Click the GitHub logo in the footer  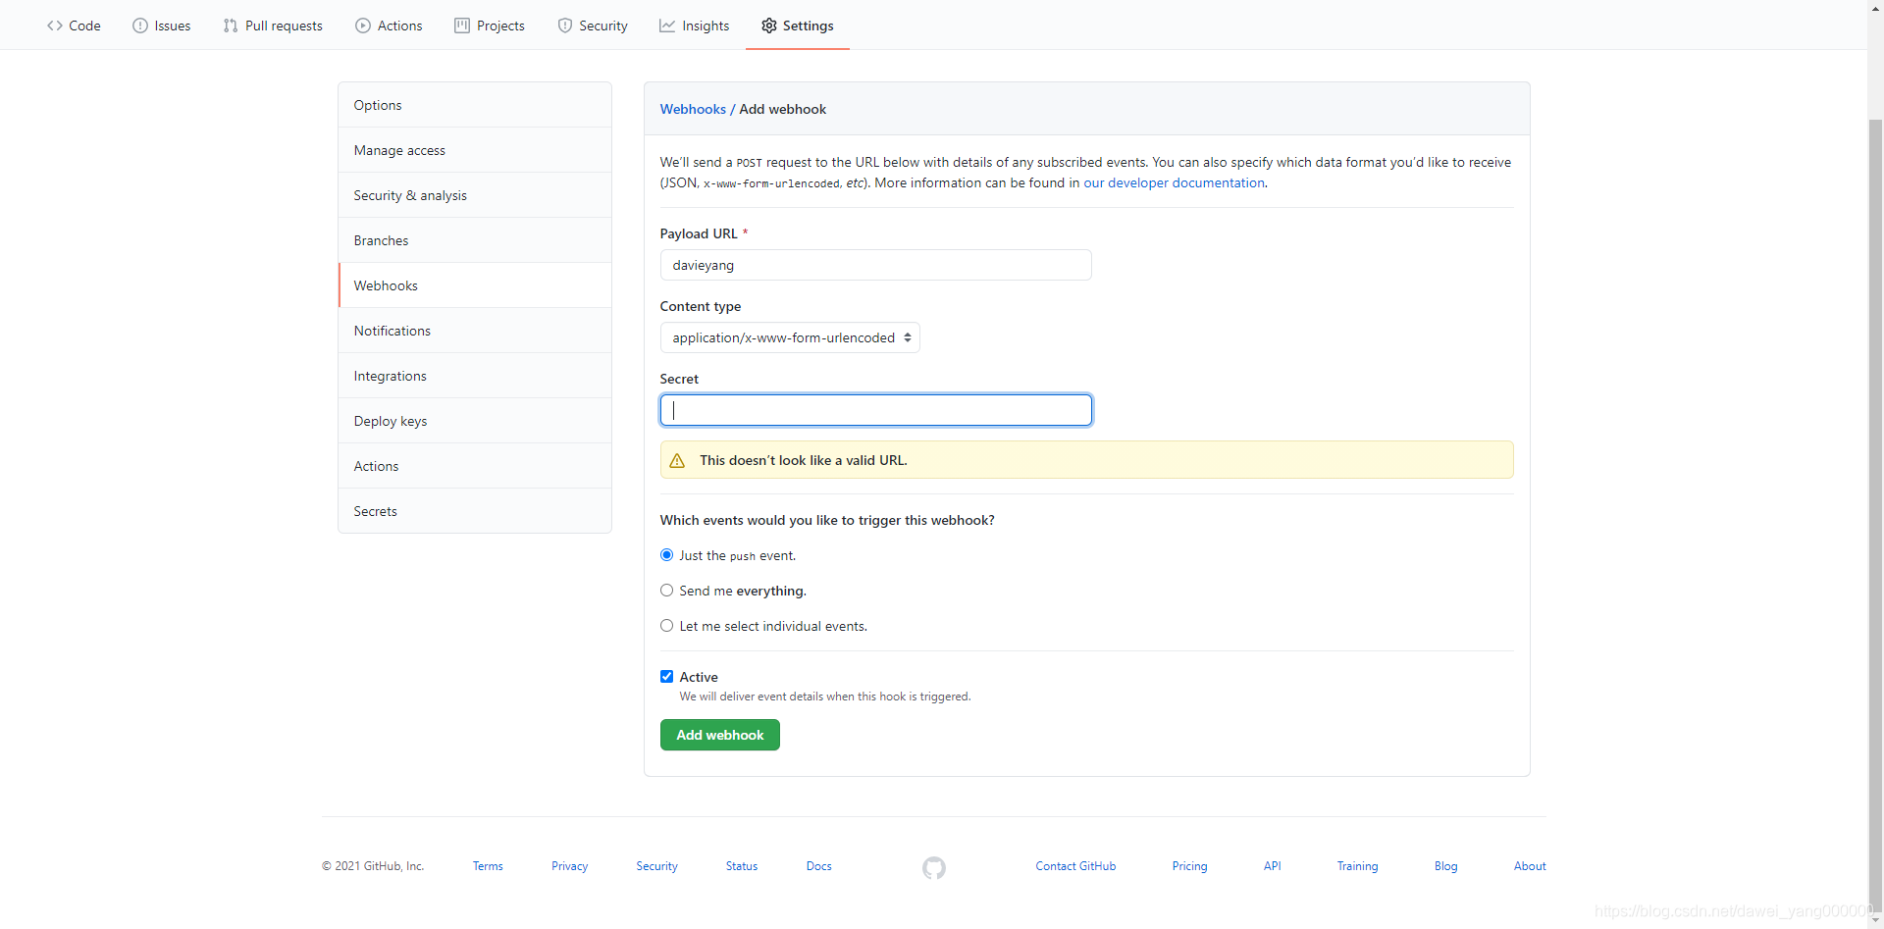[x=934, y=867]
